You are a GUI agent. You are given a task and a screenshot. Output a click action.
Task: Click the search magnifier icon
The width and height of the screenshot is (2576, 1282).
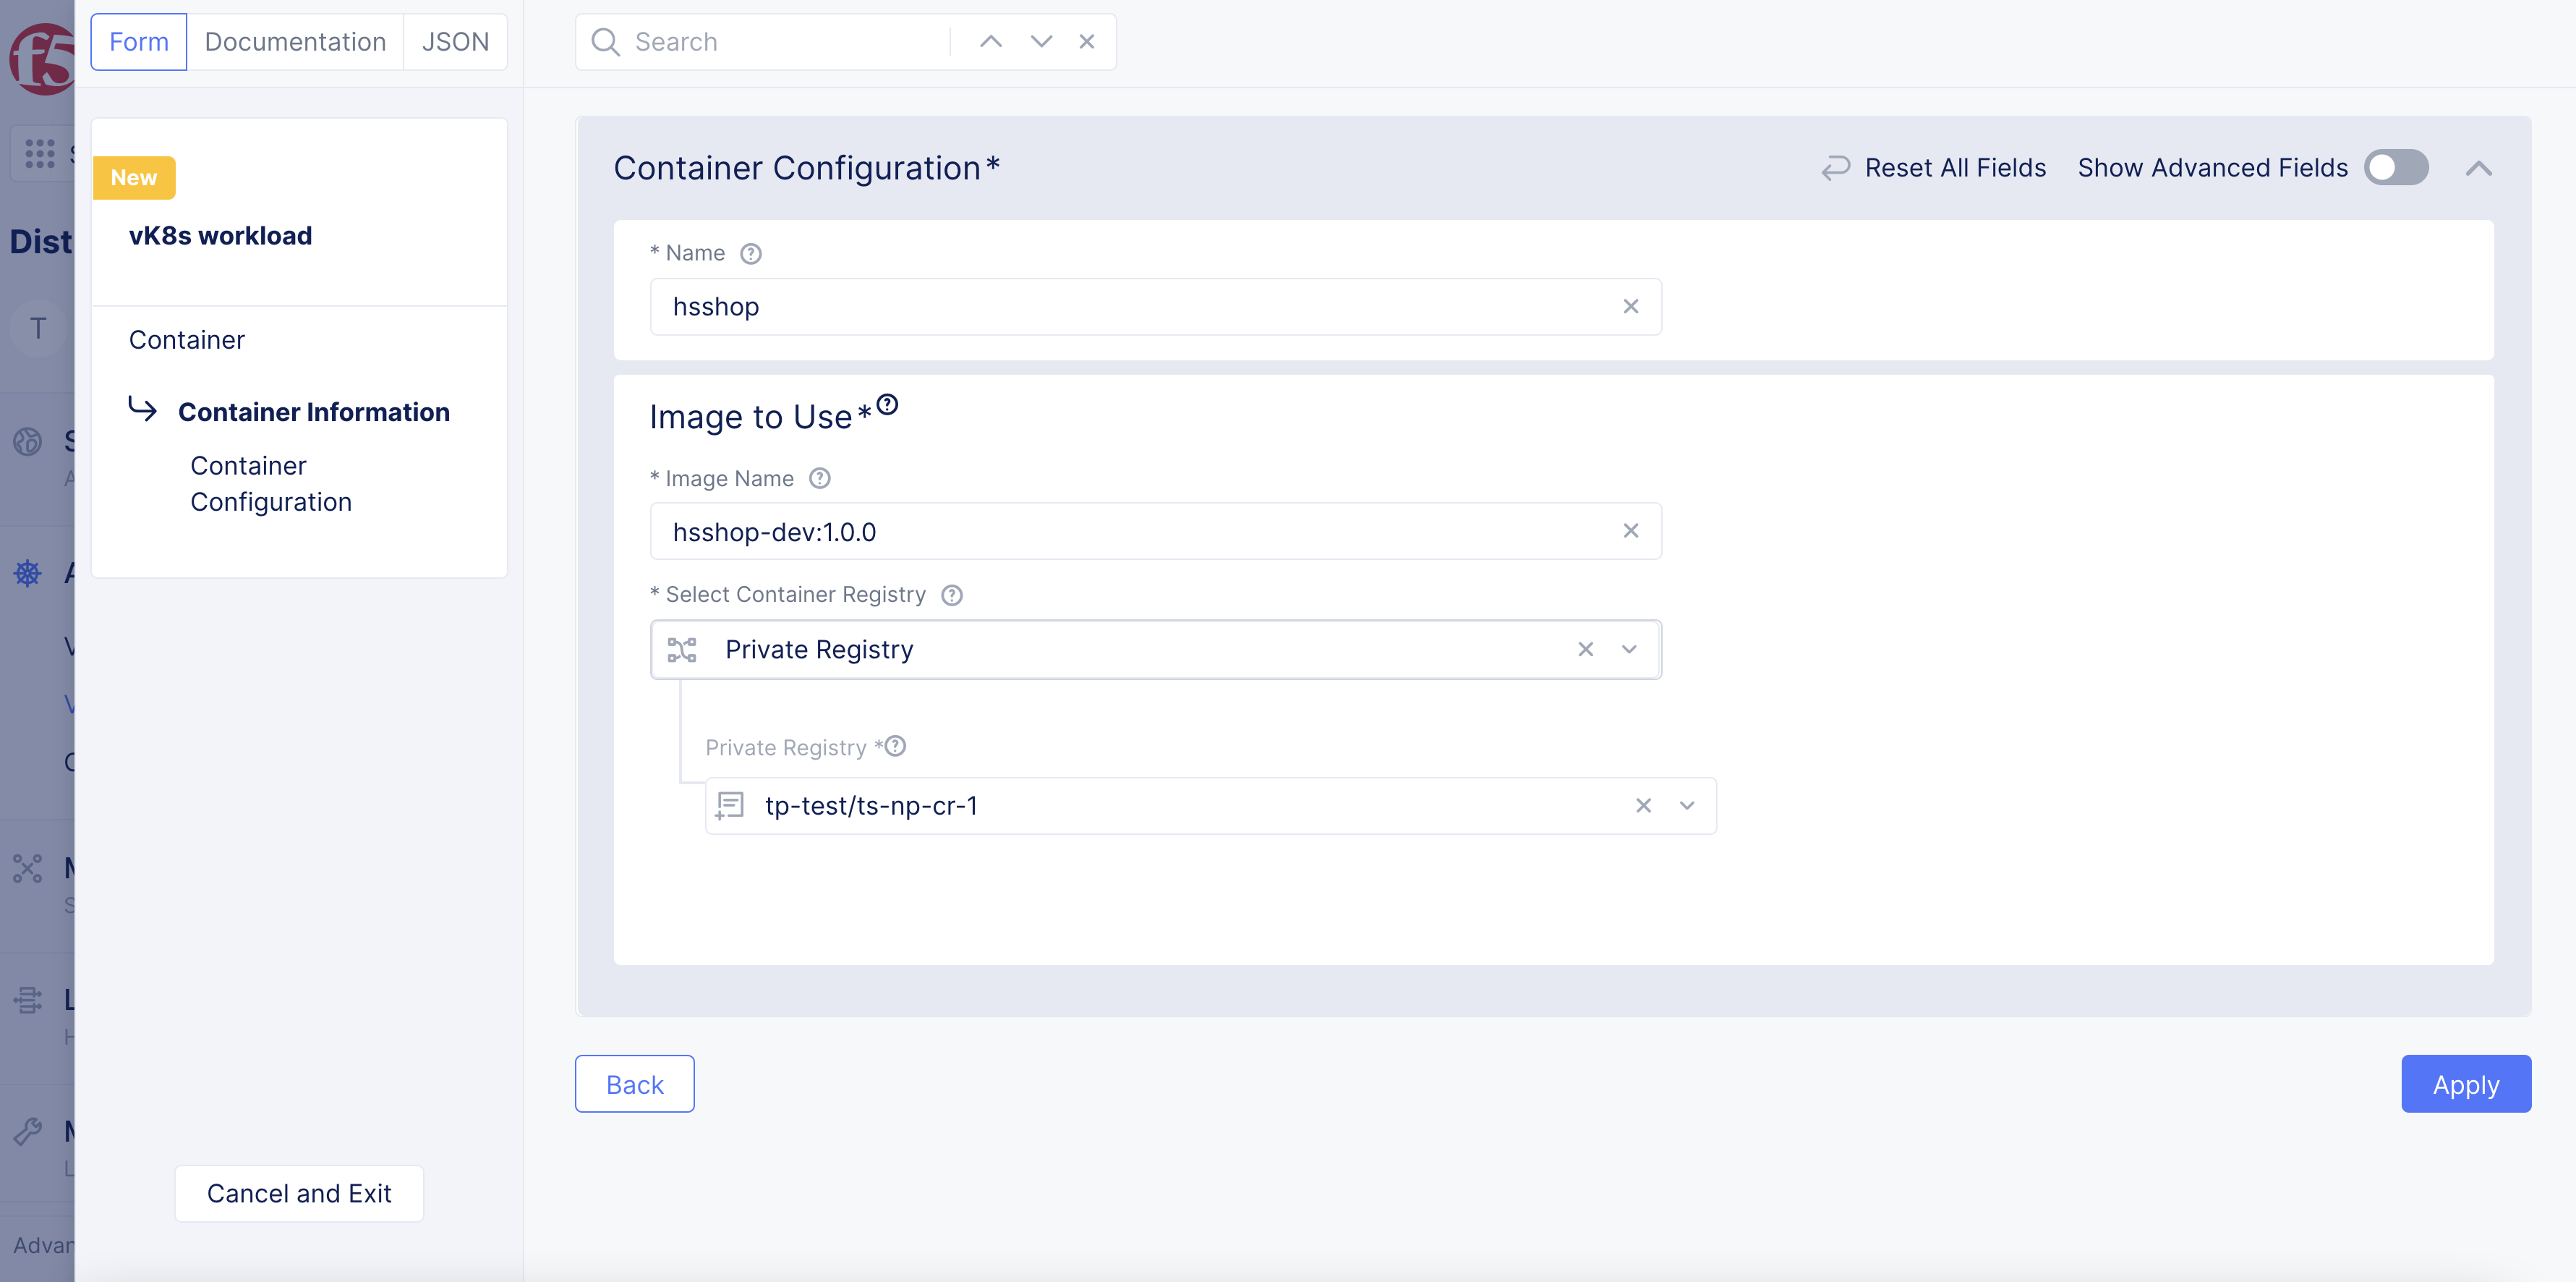coord(605,41)
